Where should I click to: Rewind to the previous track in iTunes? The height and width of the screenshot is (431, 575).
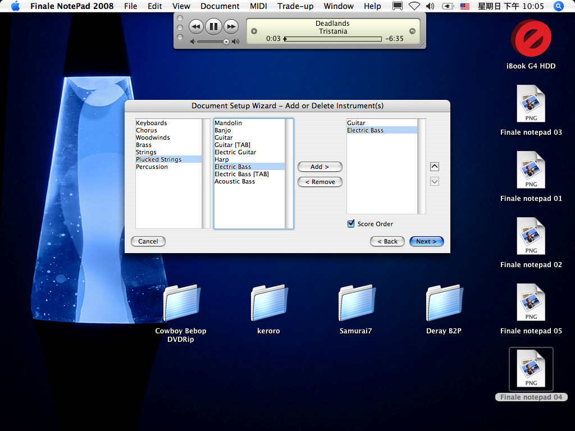pos(195,26)
